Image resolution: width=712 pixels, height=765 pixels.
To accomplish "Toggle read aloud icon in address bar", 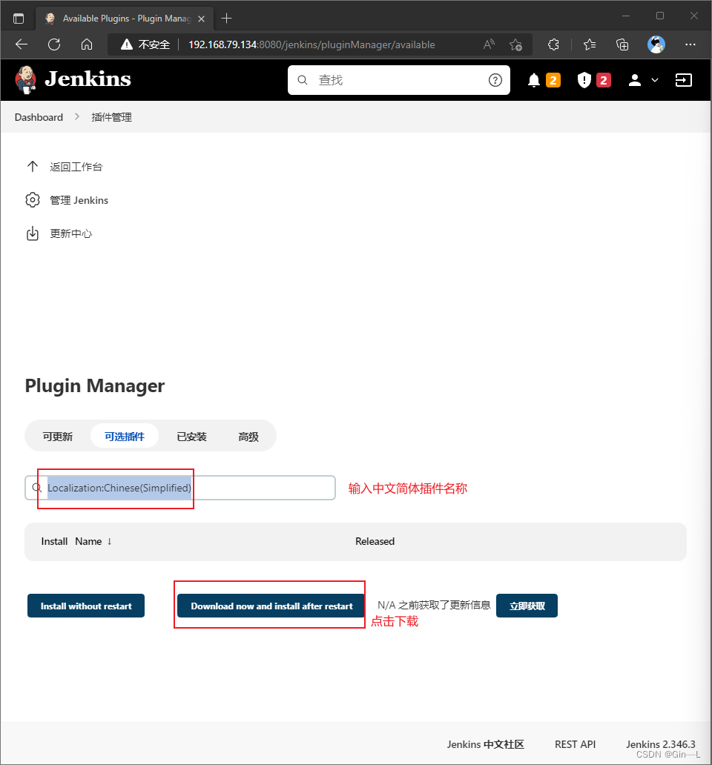I will click(x=489, y=44).
